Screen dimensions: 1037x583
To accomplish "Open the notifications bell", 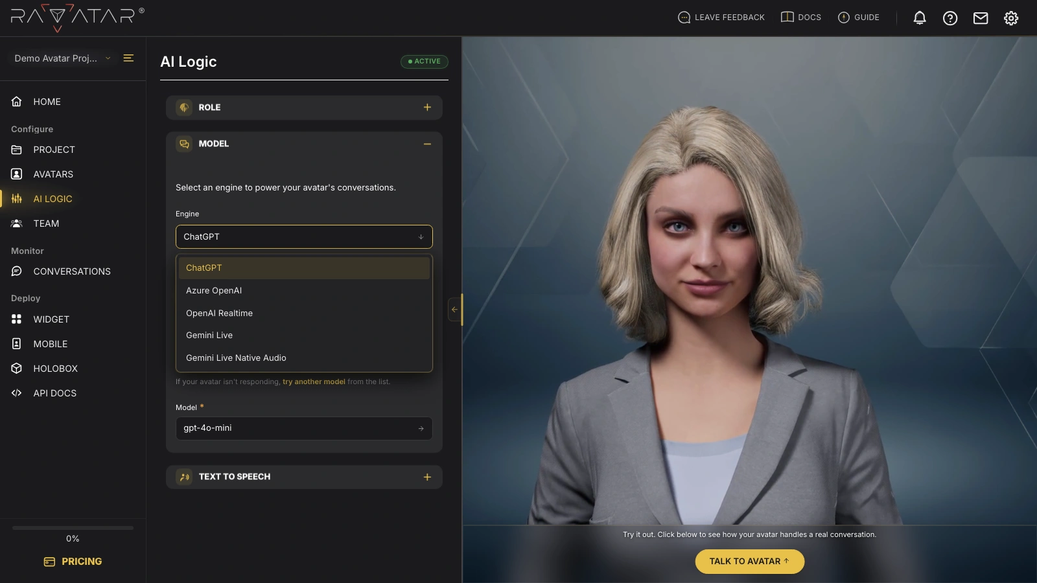I will click(x=919, y=18).
